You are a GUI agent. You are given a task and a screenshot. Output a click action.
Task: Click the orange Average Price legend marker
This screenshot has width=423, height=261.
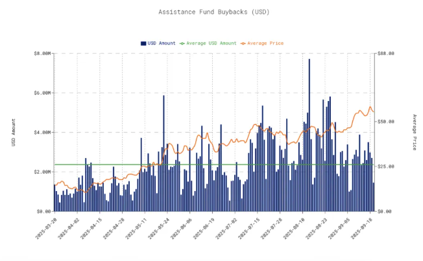click(x=243, y=43)
